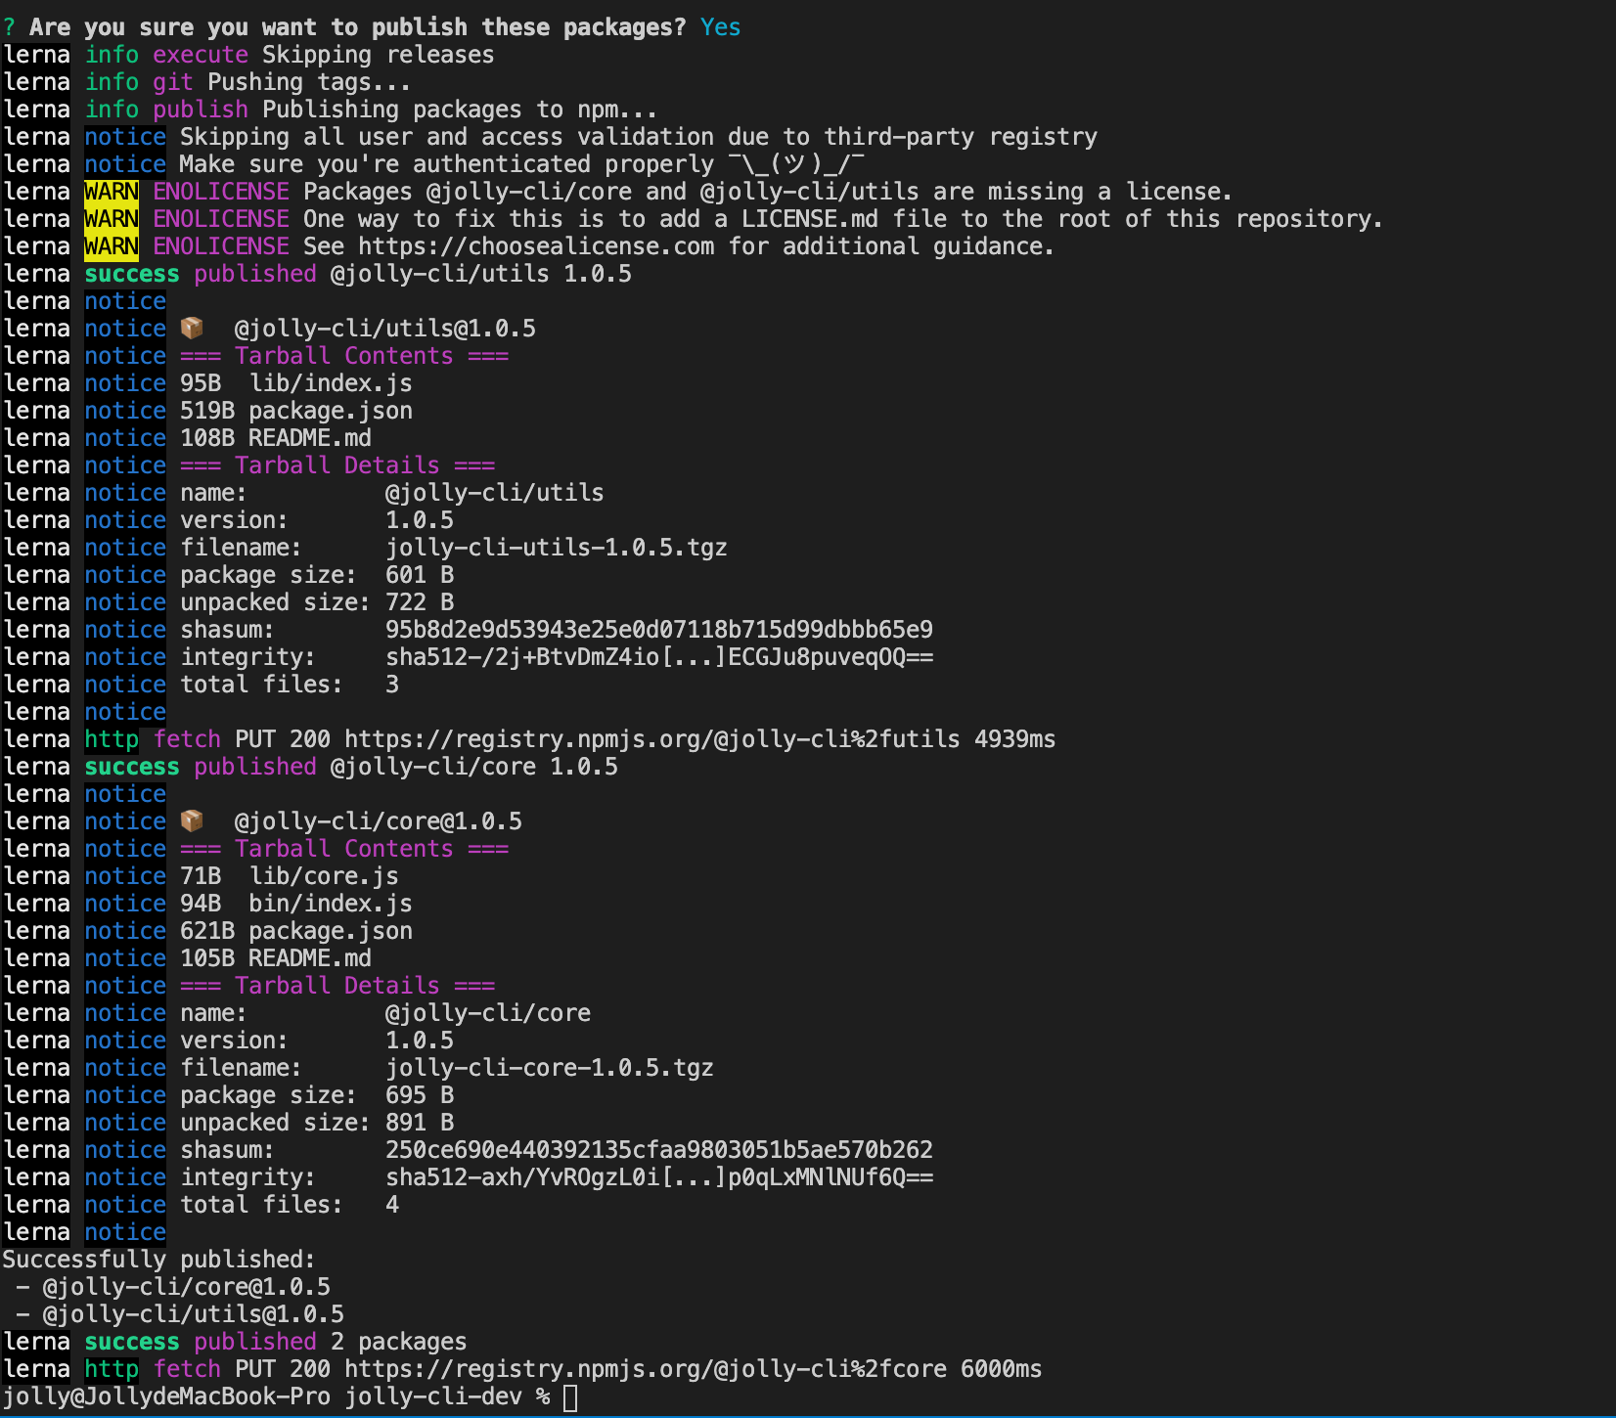Click text 'LICENSE.md' in the warning line

pyautogui.click(x=810, y=219)
